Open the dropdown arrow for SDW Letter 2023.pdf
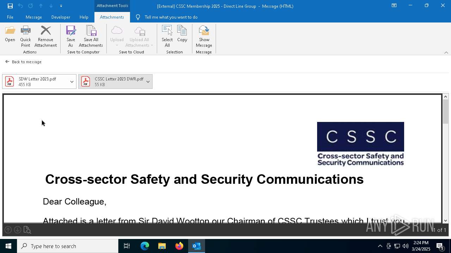Image resolution: width=451 pixels, height=253 pixels. [x=72, y=82]
